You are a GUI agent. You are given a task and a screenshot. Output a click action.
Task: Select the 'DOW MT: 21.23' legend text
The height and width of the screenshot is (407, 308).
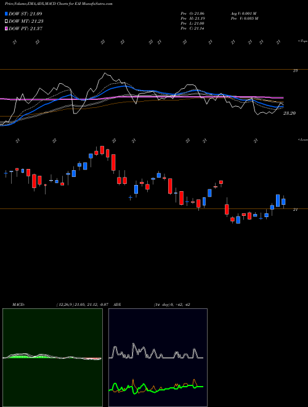[x=26, y=22]
